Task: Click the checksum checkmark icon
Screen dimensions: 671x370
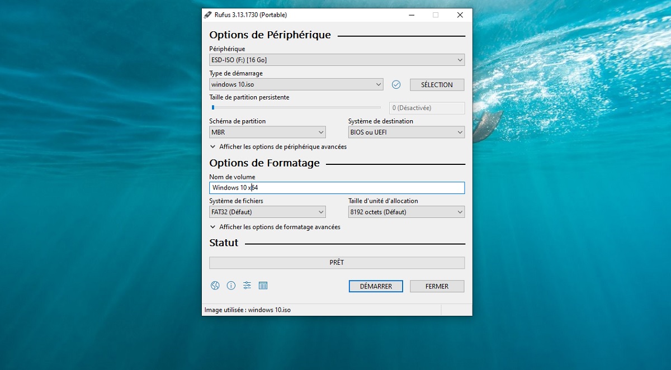Action: [x=396, y=84]
